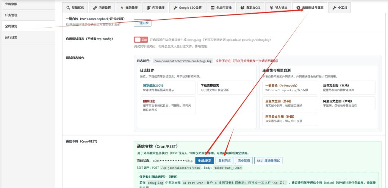The height and width of the screenshot is (188, 388).
Task: Click the 日志操作 panel heading
Action: coord(147,70)
